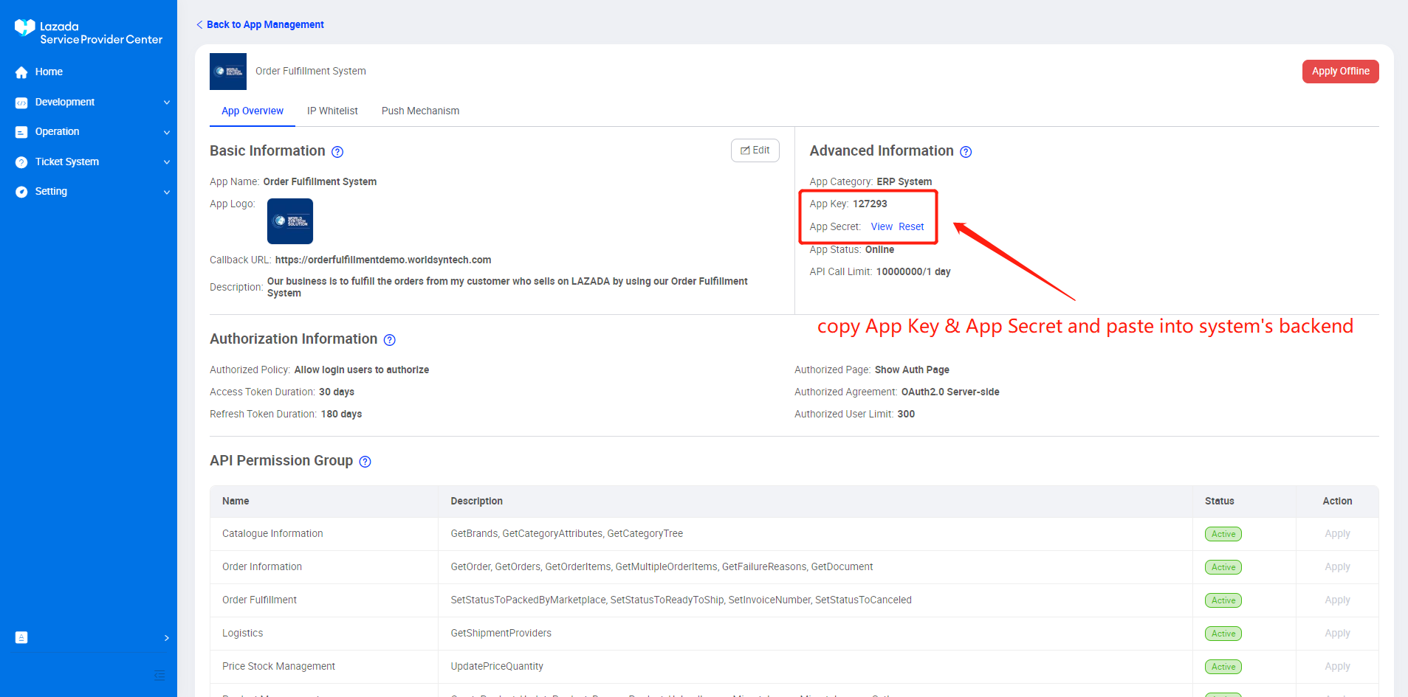Click the Authorization Information help icon
The height and width of the screenshot is (697, 1408).
pos(390,340)
